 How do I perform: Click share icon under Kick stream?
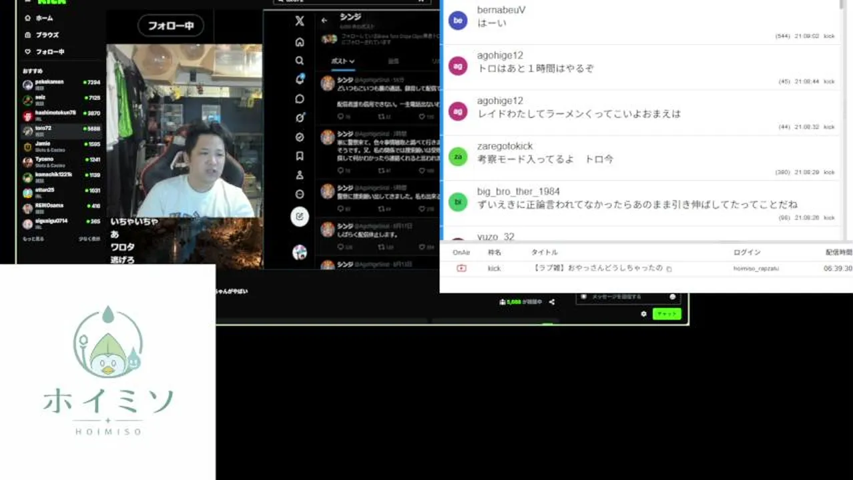pos(552,302)
